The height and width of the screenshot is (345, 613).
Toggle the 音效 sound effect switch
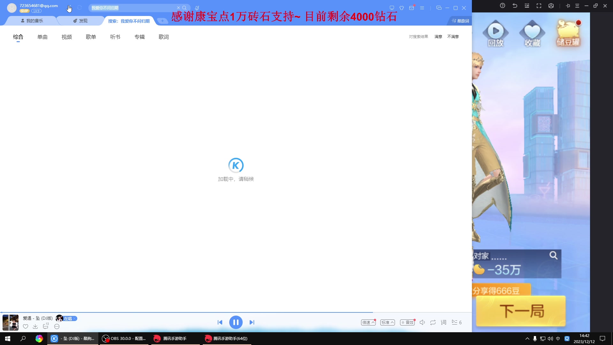(407, 322)
